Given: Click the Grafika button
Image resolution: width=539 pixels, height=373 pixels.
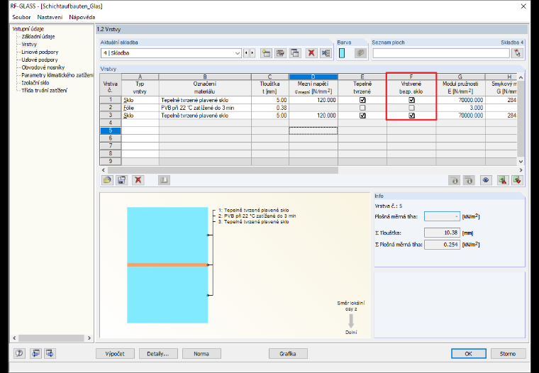Looking at the screenshot, I should pyautogui.click(x=288, y=353).
